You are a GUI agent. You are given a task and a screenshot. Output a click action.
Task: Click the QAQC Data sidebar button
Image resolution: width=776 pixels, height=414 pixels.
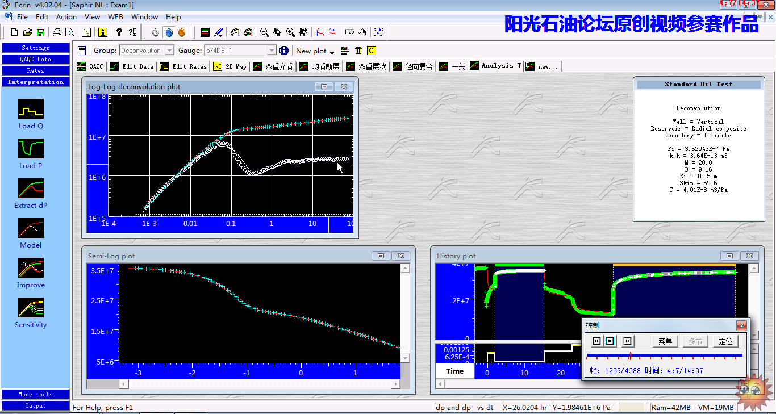[x=36, y=59]
